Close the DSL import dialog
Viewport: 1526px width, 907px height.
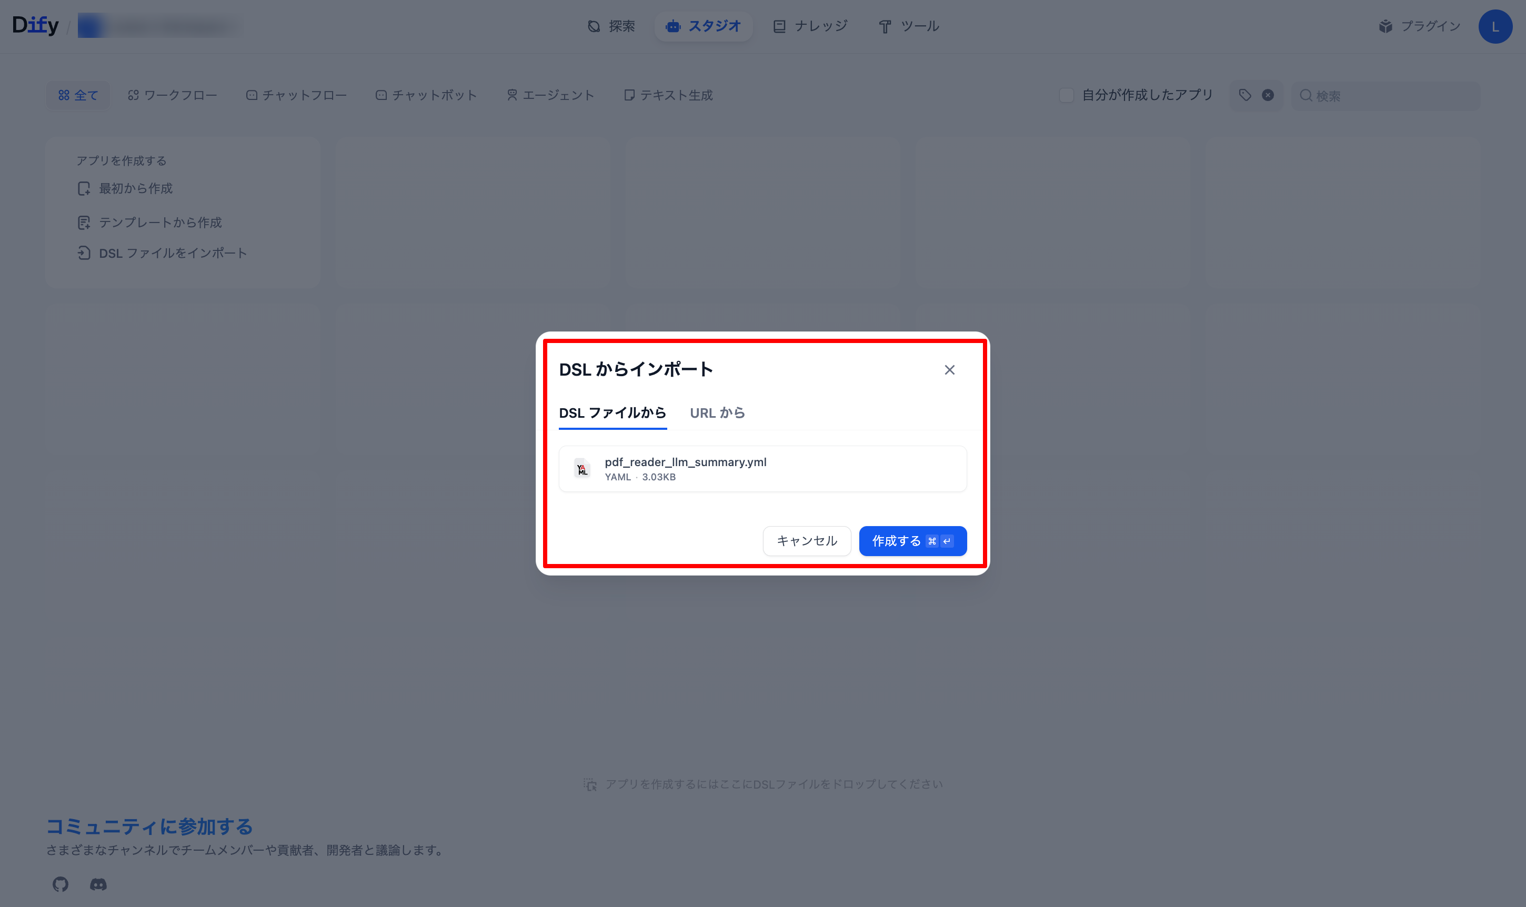coord(949,370)
